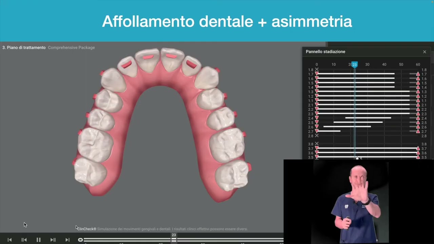The height and width of the screenshot is (244, 434).
Task: Click the tooth 2.6 staging bar
Action: [x=347, y=126]
